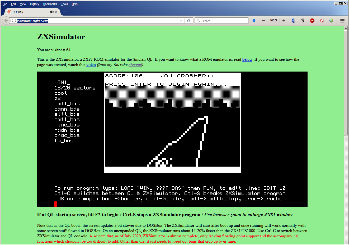Image resolution: width=349 pixels, height=245 pixels.
Task: Click the globe extension icon
Action: (x=331, y=21)
